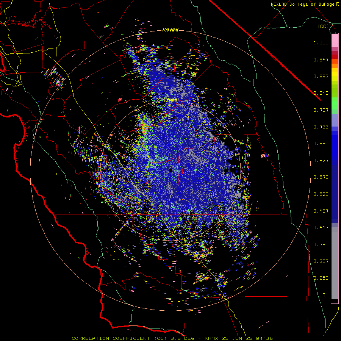341x341 pixels.
Task: Click the 0.680 scale value
Action: [321, 144]
